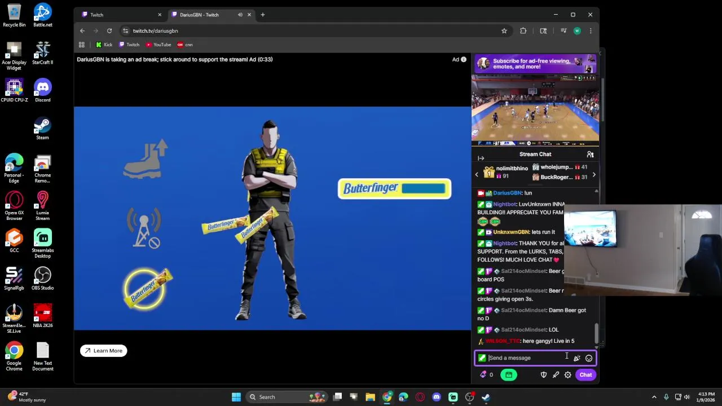Open the Chrome profile avatar

[577, 31]
